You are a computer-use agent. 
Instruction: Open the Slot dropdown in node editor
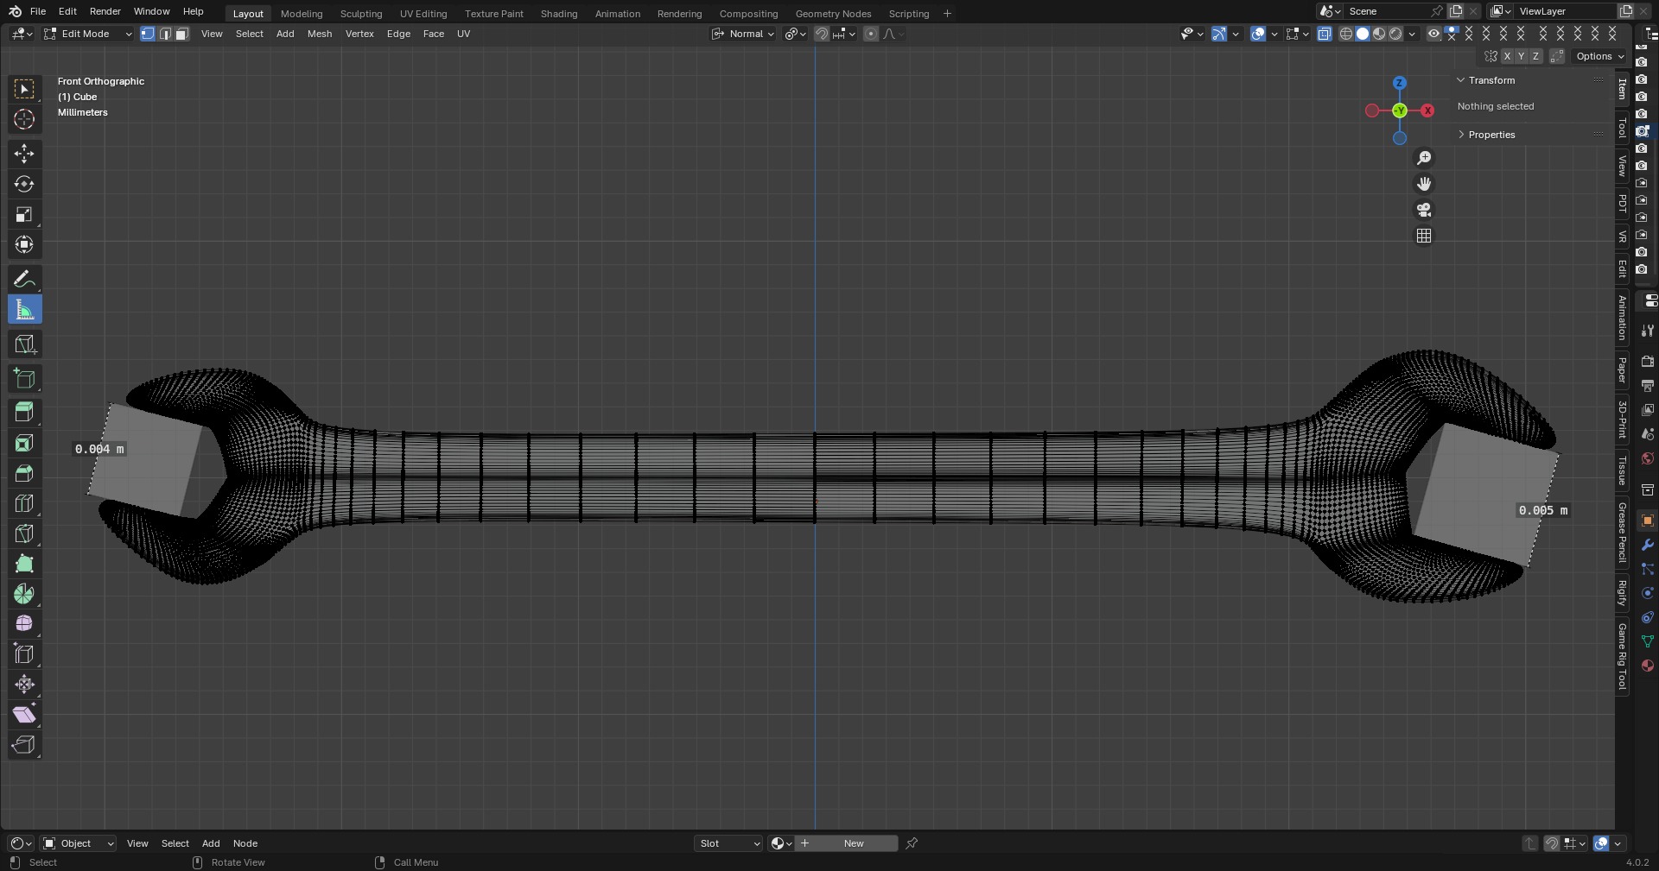point(728,843)
